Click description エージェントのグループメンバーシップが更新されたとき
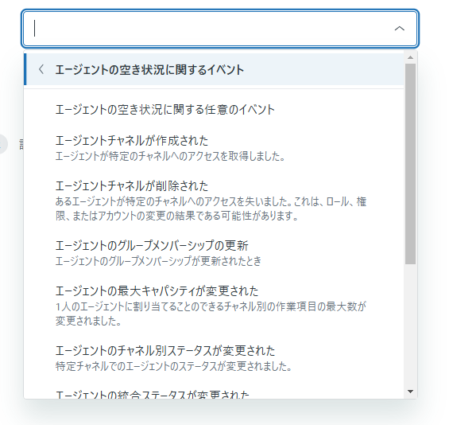The width and height of the screenshot is (449, 425). [158, 261]
